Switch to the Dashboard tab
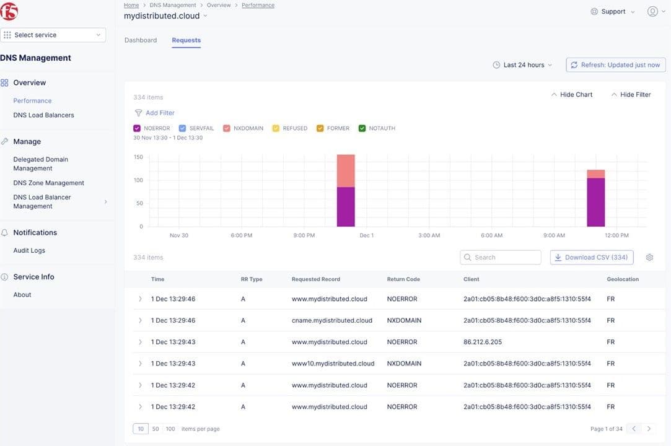 (x=140, y=38)
